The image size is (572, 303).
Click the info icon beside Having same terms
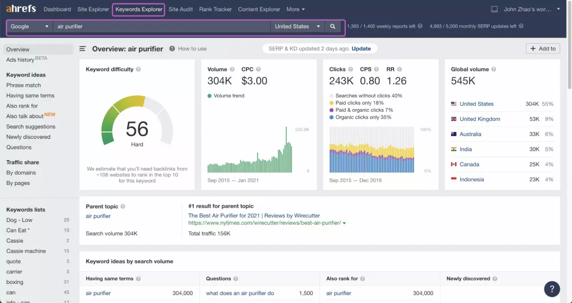[138, 279]
